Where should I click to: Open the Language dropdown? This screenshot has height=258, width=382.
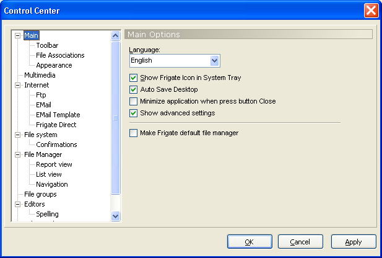coord(214,61)
